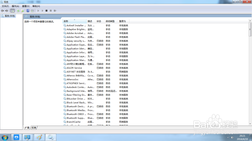This screenshot has height=141, width=252.
Task: Select the Adaptive Brightness service row
Action: tap(96, 29)
